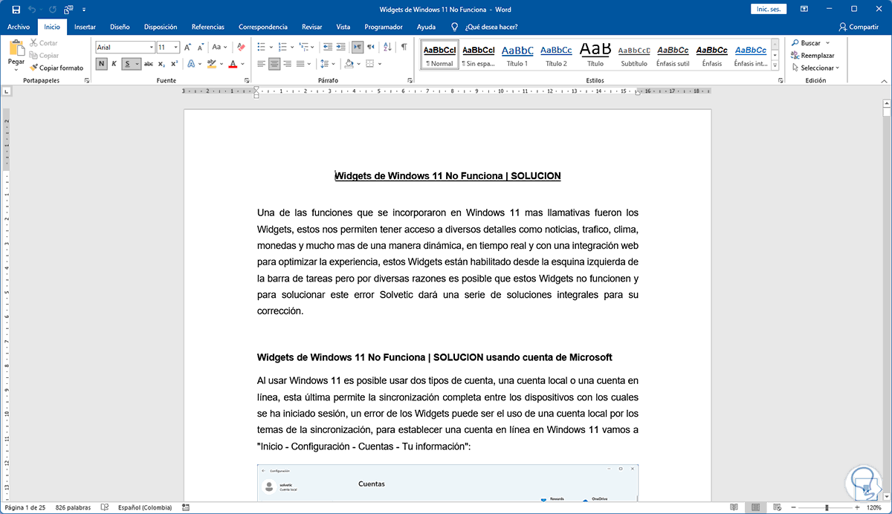
Task: Click Copiar formato format painter
Action: (56, 68)
